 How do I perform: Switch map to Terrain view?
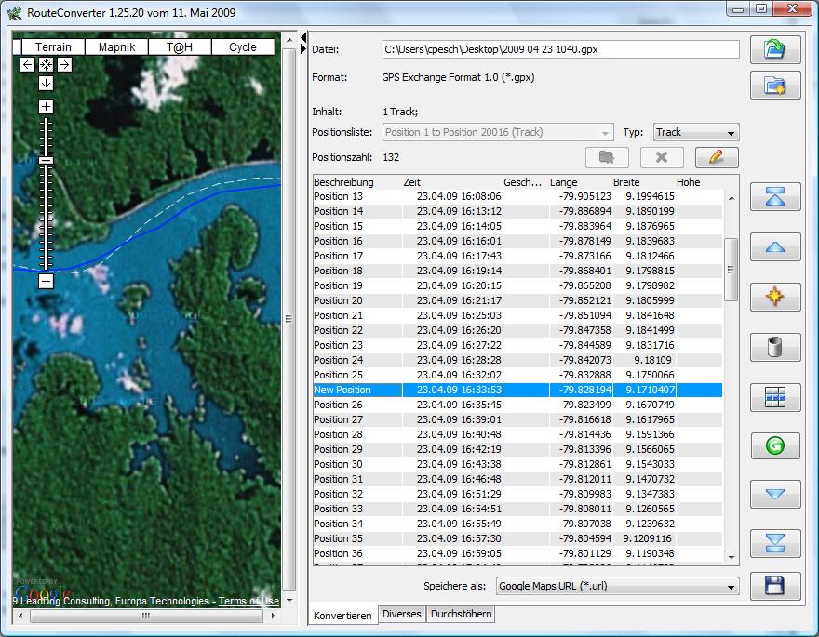pyautogui.click(x=53, y=47)
